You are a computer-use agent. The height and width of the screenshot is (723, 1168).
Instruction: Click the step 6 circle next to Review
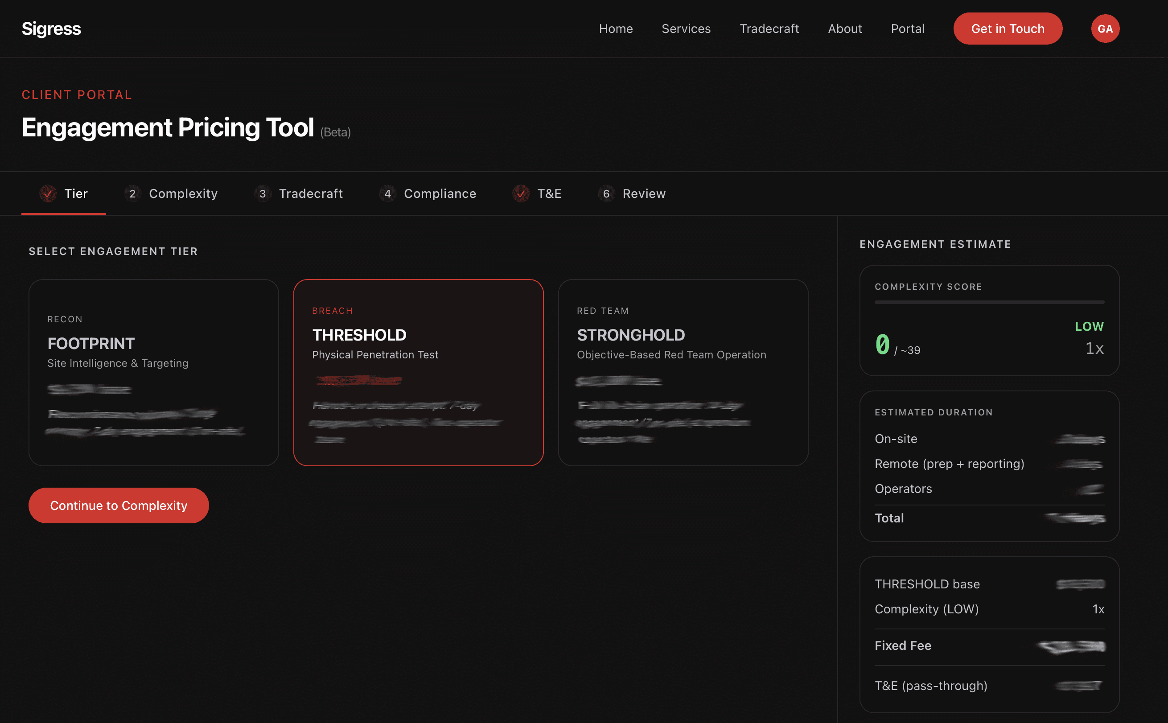[606, 193]
